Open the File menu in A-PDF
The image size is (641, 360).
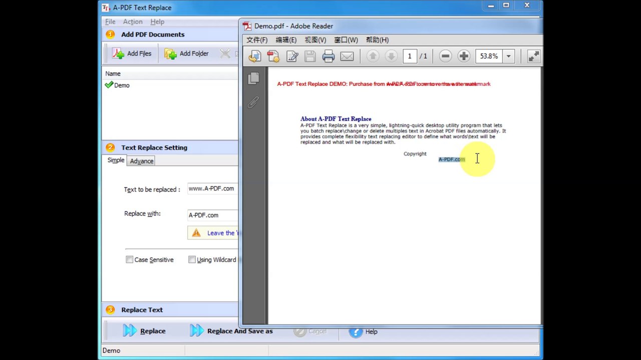coord(110,21)
